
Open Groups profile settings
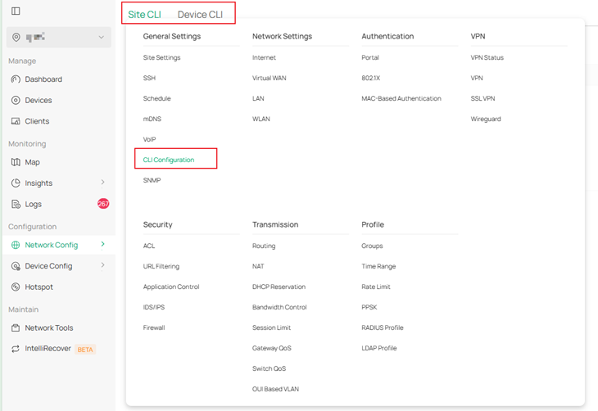[372, 246]
